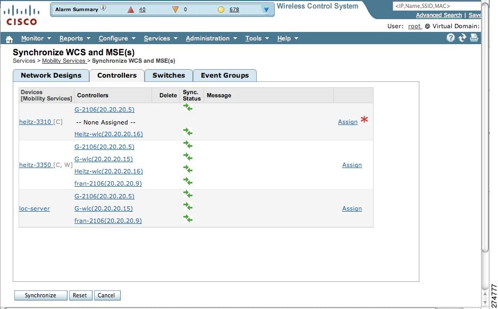Click sync status icon for heitz-3350 G-2106
The image size is (498, 309).
point(188,145)
